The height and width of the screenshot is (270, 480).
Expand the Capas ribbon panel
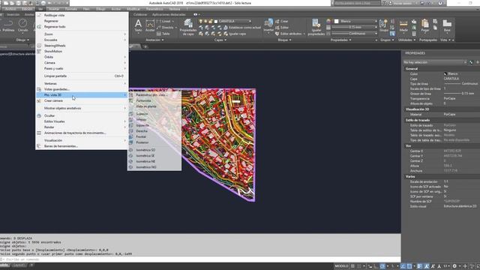point(220,40)
